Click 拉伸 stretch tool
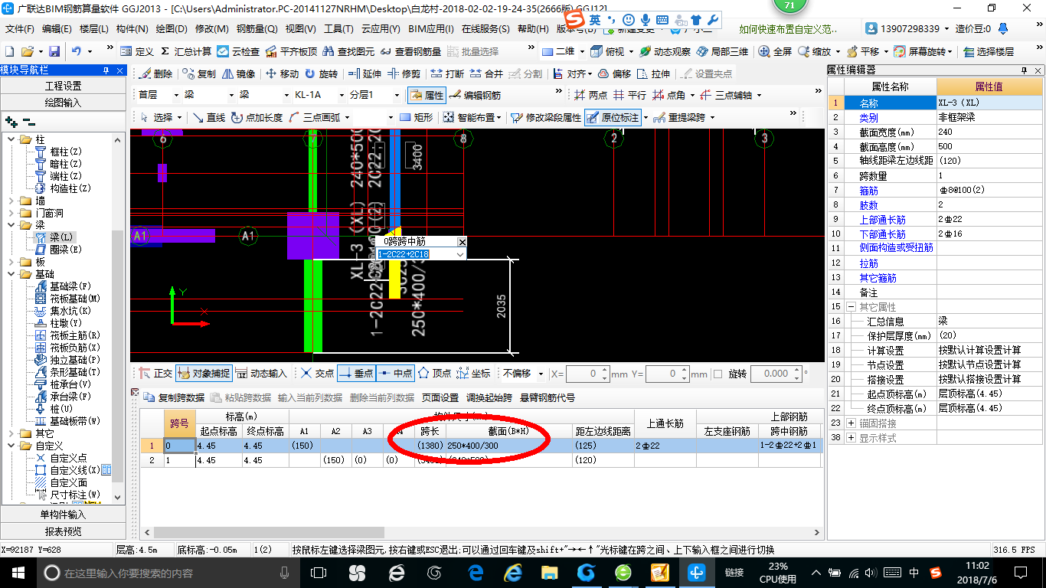The width and height of the screenshot is (1046, 588). [653, 74]
